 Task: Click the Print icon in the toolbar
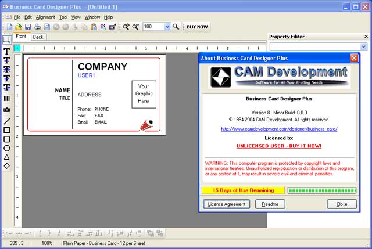click(x=37, y=27)
